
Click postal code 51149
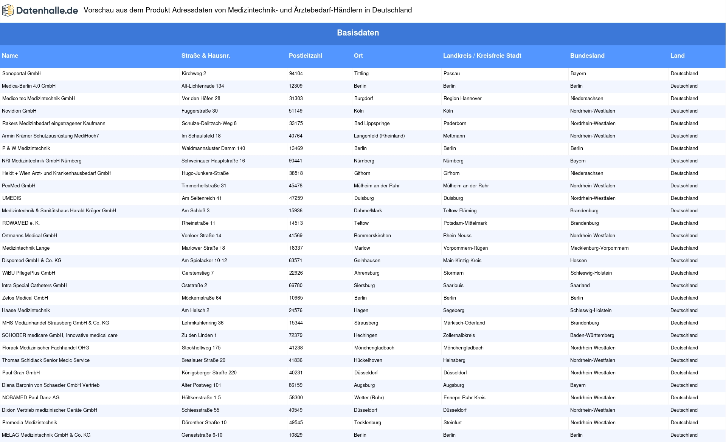pos(296,111)
